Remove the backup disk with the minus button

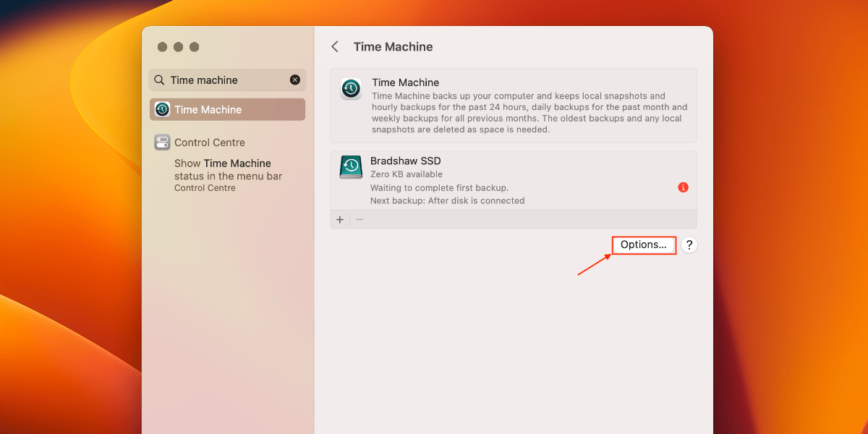[359, 219]
